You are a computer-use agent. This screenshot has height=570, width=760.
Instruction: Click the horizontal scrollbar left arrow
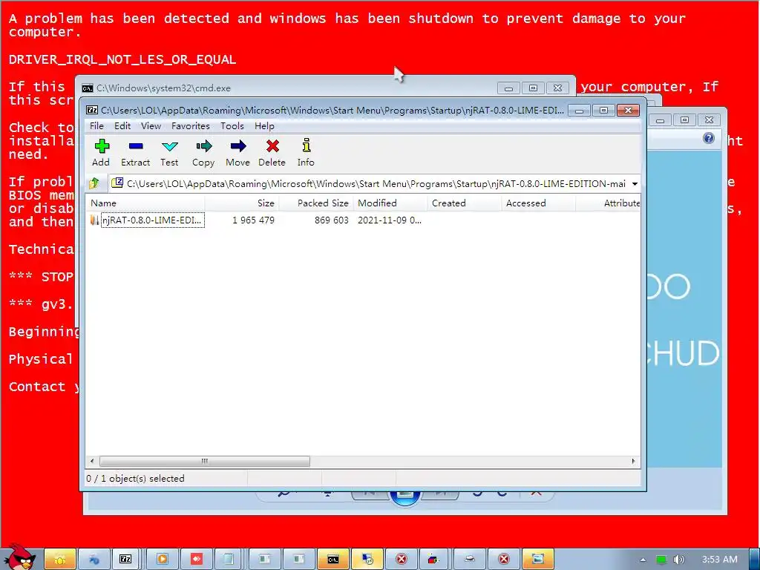(x=92, y=461)
